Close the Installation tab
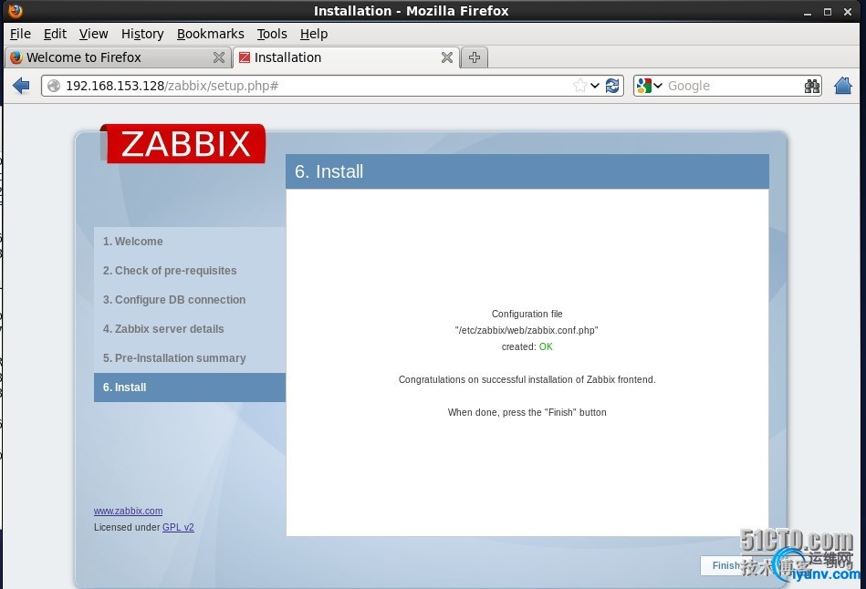866x589 pixels. point(447,57)
